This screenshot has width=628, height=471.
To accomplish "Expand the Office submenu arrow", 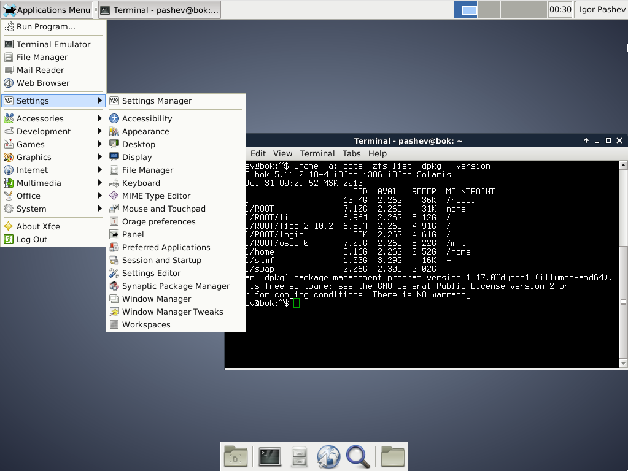I will pyautogui.click(x=99, y=196).
